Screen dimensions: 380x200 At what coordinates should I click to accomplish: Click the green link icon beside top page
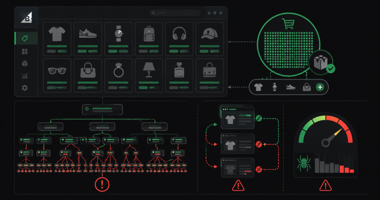(259, 119)
